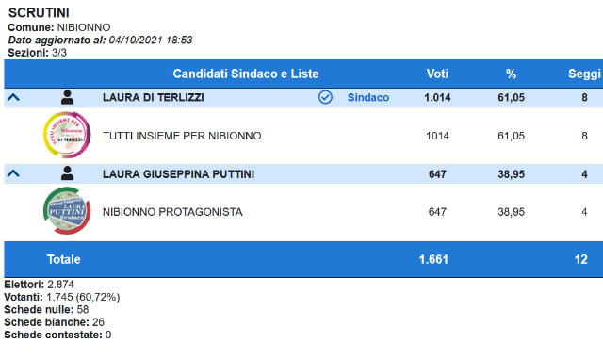Click Candidati Sindaco e Liste header

point(246,74)
